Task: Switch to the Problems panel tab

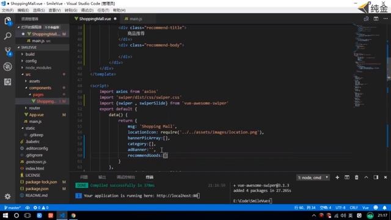Action: coord(84,177)
